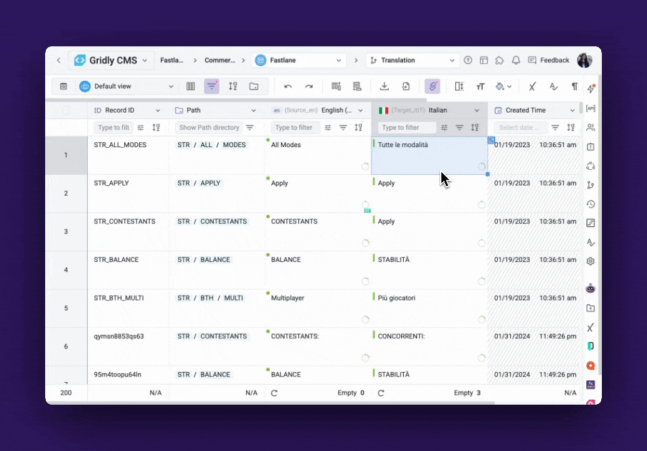Go back with the left arrow
The height and width of the screenshot is (451, 647).
coord(58,60)
